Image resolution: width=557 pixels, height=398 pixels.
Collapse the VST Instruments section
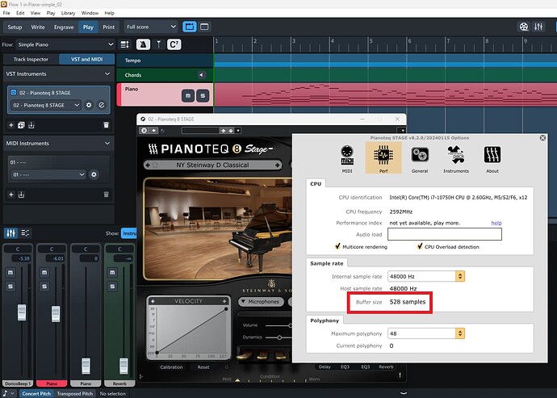(x=107, y=73)
